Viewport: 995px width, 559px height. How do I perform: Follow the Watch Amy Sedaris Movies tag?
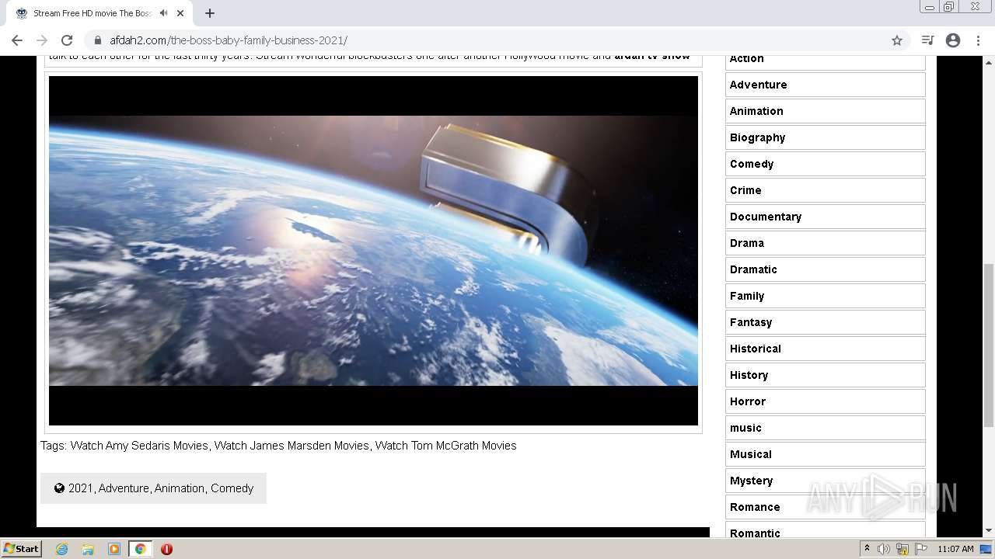(x=139, y=446)
